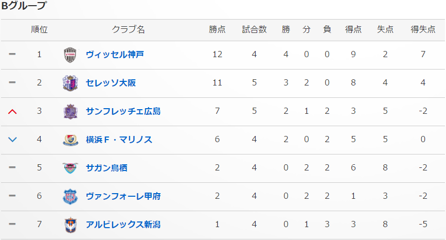Open the サガン鳥栖 team link

click(x=106, y=168)
